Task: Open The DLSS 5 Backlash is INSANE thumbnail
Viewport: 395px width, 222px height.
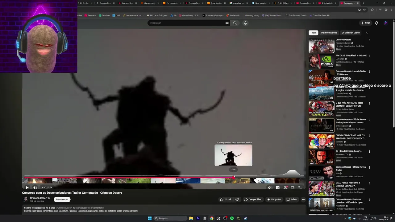Action: click(x=321, y=61)
